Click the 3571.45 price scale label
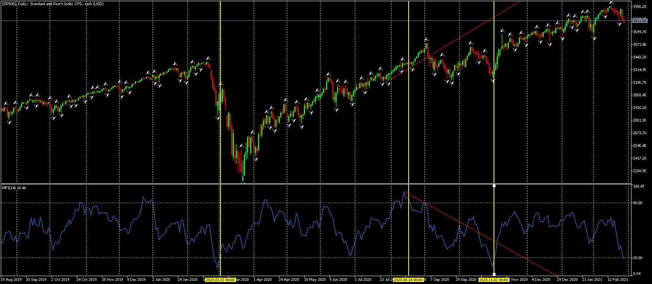 [640, 45]
